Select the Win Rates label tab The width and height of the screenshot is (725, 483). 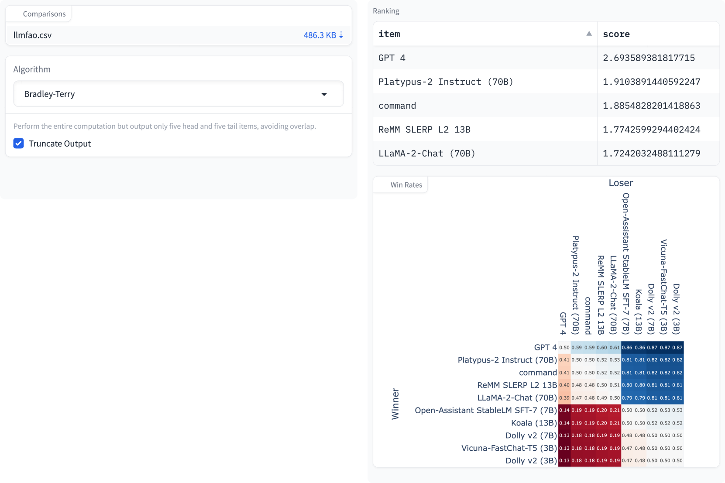pos(406,185)
